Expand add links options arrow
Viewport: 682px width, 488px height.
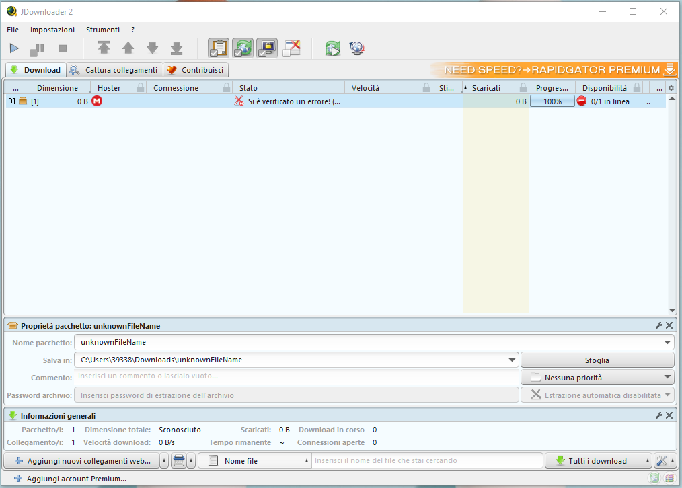(164, 461)
